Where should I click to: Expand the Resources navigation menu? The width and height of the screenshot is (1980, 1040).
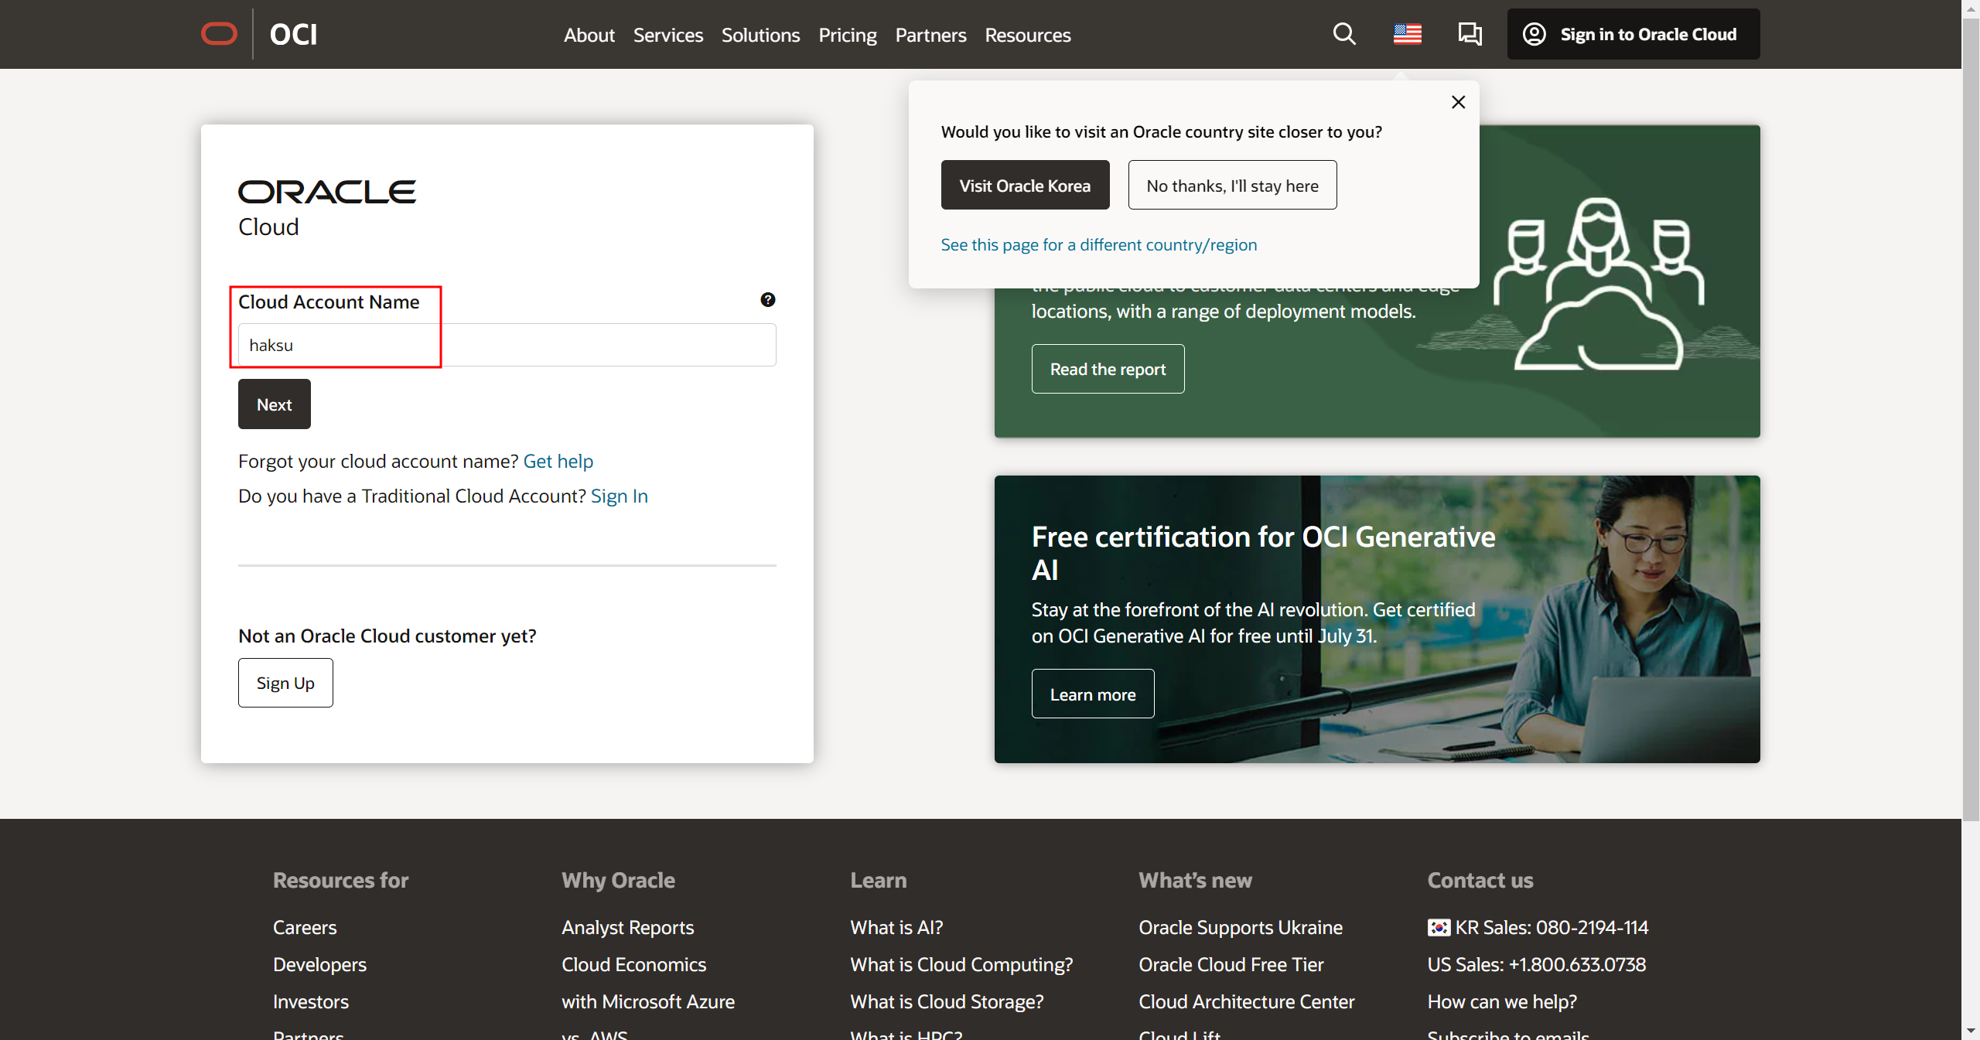pyautogui.click(x=1027, y=35)
